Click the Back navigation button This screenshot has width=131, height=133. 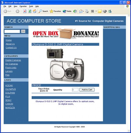pyautogui.click(x=8, y=11)
